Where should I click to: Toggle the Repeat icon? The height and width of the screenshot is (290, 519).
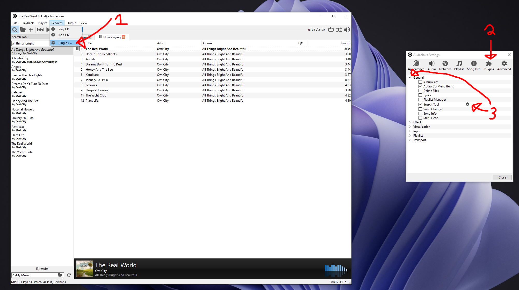331,30
